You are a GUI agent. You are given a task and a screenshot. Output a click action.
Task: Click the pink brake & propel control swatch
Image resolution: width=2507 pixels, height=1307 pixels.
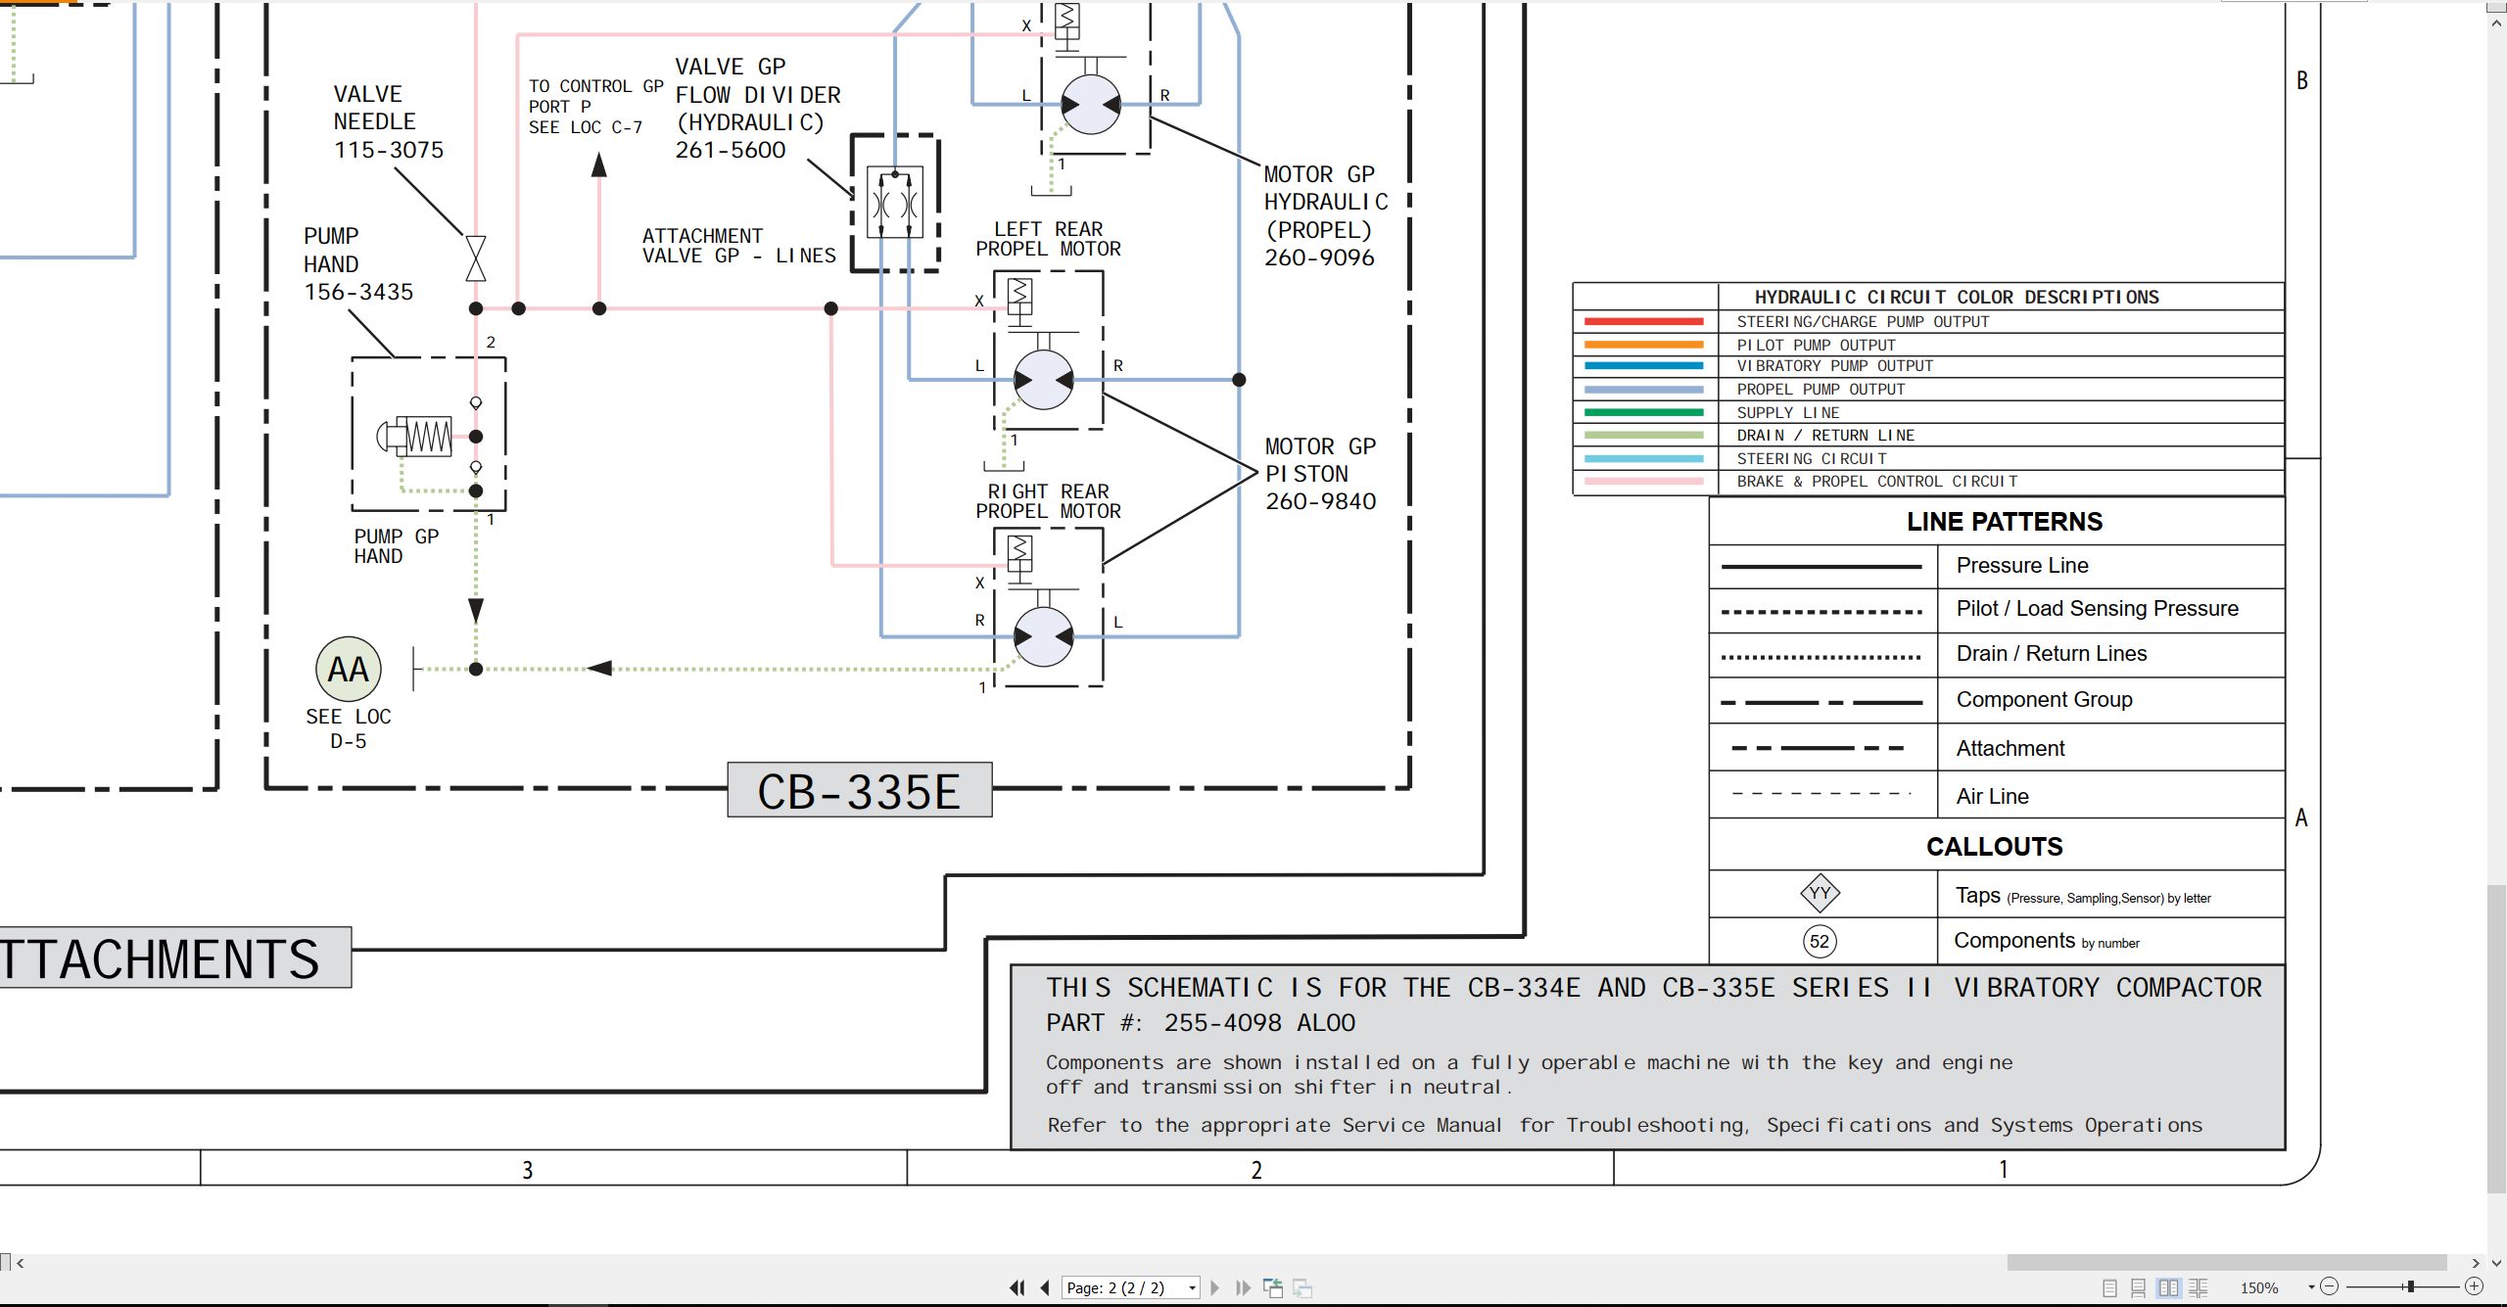[x=1643, y=482]
